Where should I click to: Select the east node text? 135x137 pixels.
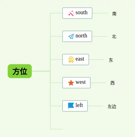click(x=80, y=59)
